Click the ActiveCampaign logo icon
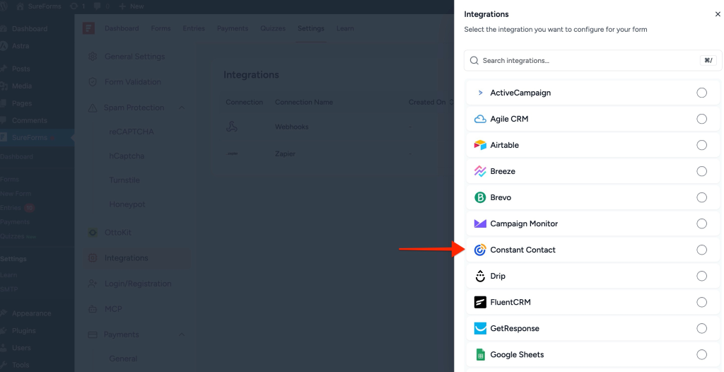The image size is (724, 372). tap(480, 93)
